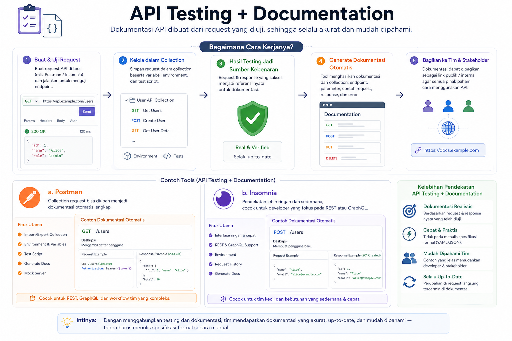Click the sync arrows icon for Selalu Up-to-Date
The width and height of the screenshot is (512, 341).
point(409,282)
